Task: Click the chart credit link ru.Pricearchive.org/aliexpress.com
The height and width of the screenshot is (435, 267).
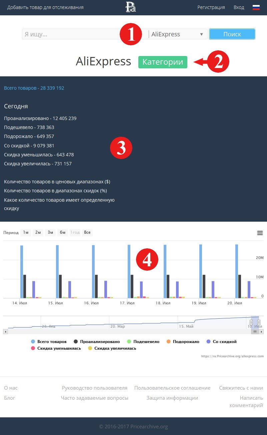Action: 232,356
